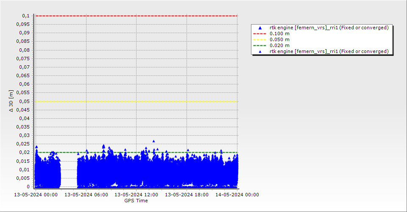Click the "0,05" y-axis tick label
Image resolution: width=407 pixels, height=212 pixels.
[x=25, y=101]
